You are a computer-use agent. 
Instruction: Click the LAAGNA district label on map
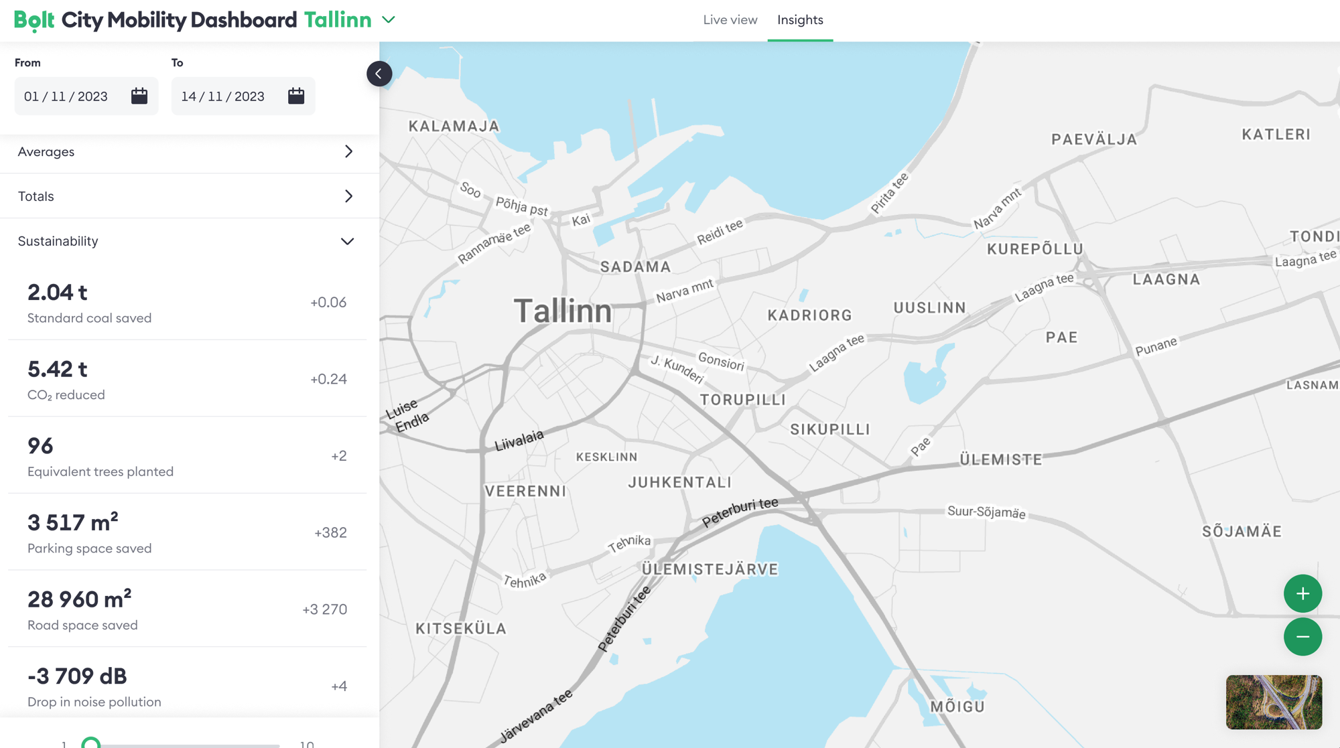tap(1166, 279)
